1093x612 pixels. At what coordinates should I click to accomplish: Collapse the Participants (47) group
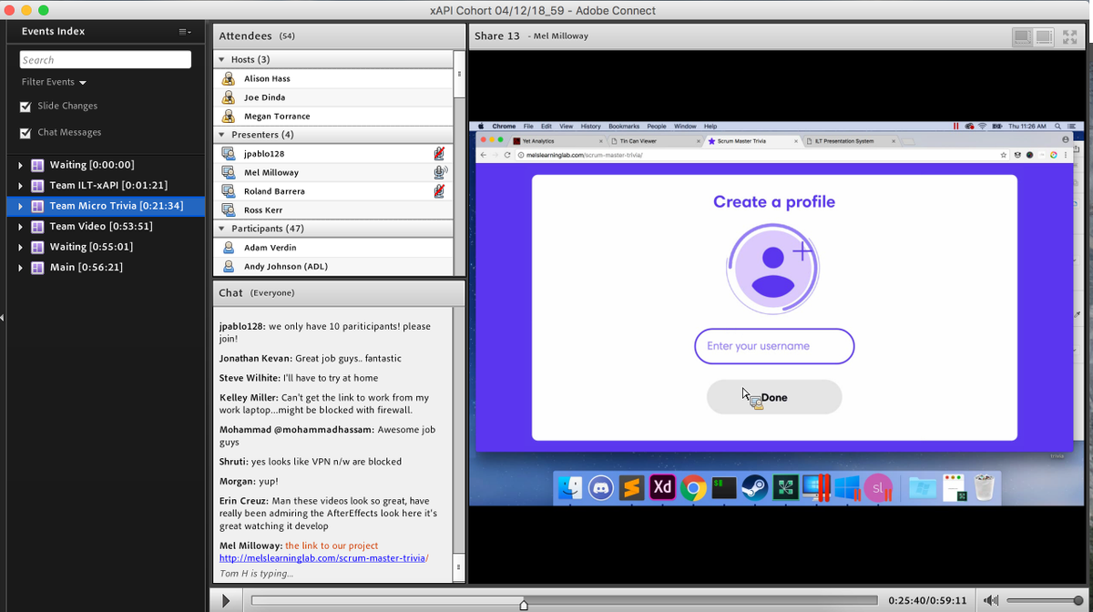coord(221,229)
